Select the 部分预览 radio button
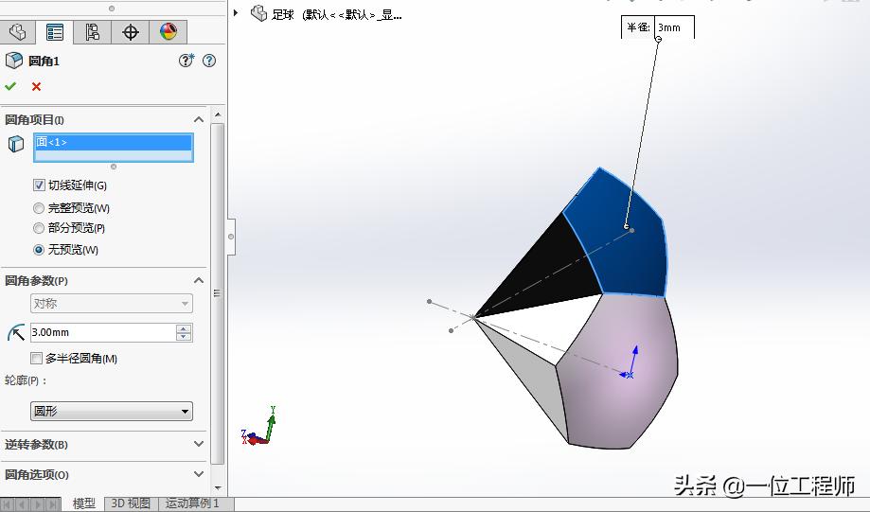870x512 pixels. click(39, 228)
